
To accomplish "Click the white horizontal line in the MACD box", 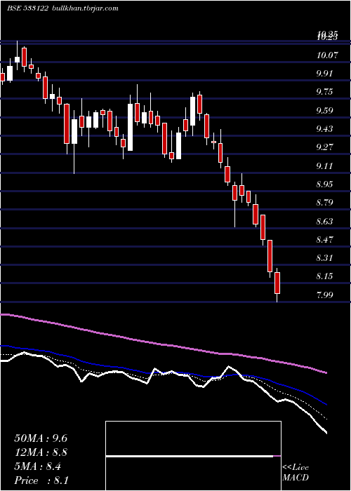I will pyautogui.click(x=190, y=456).
